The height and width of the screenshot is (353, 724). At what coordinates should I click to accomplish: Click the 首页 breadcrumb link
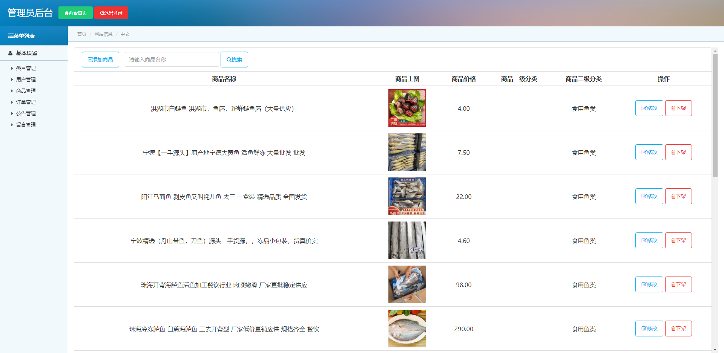[81, 34]
